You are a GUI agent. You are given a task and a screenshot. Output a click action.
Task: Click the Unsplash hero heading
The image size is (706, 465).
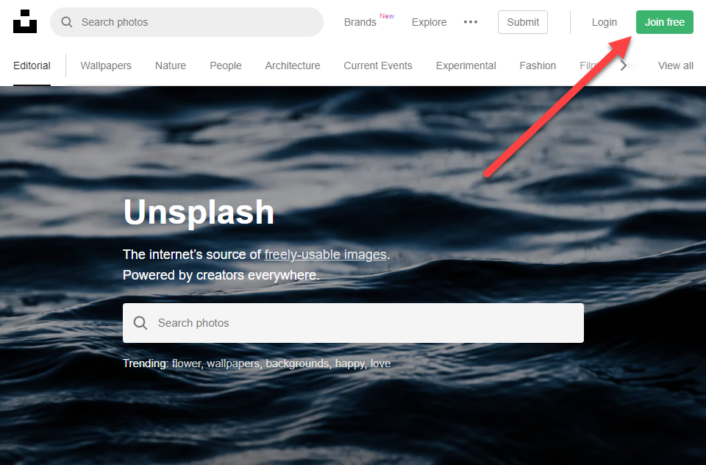coord(199,212)
